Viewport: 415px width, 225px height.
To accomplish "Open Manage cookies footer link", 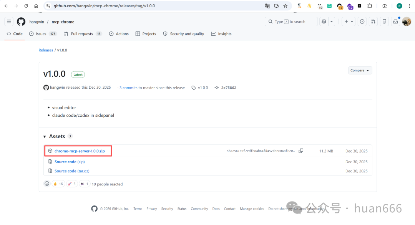I will (x=252, y=208).
